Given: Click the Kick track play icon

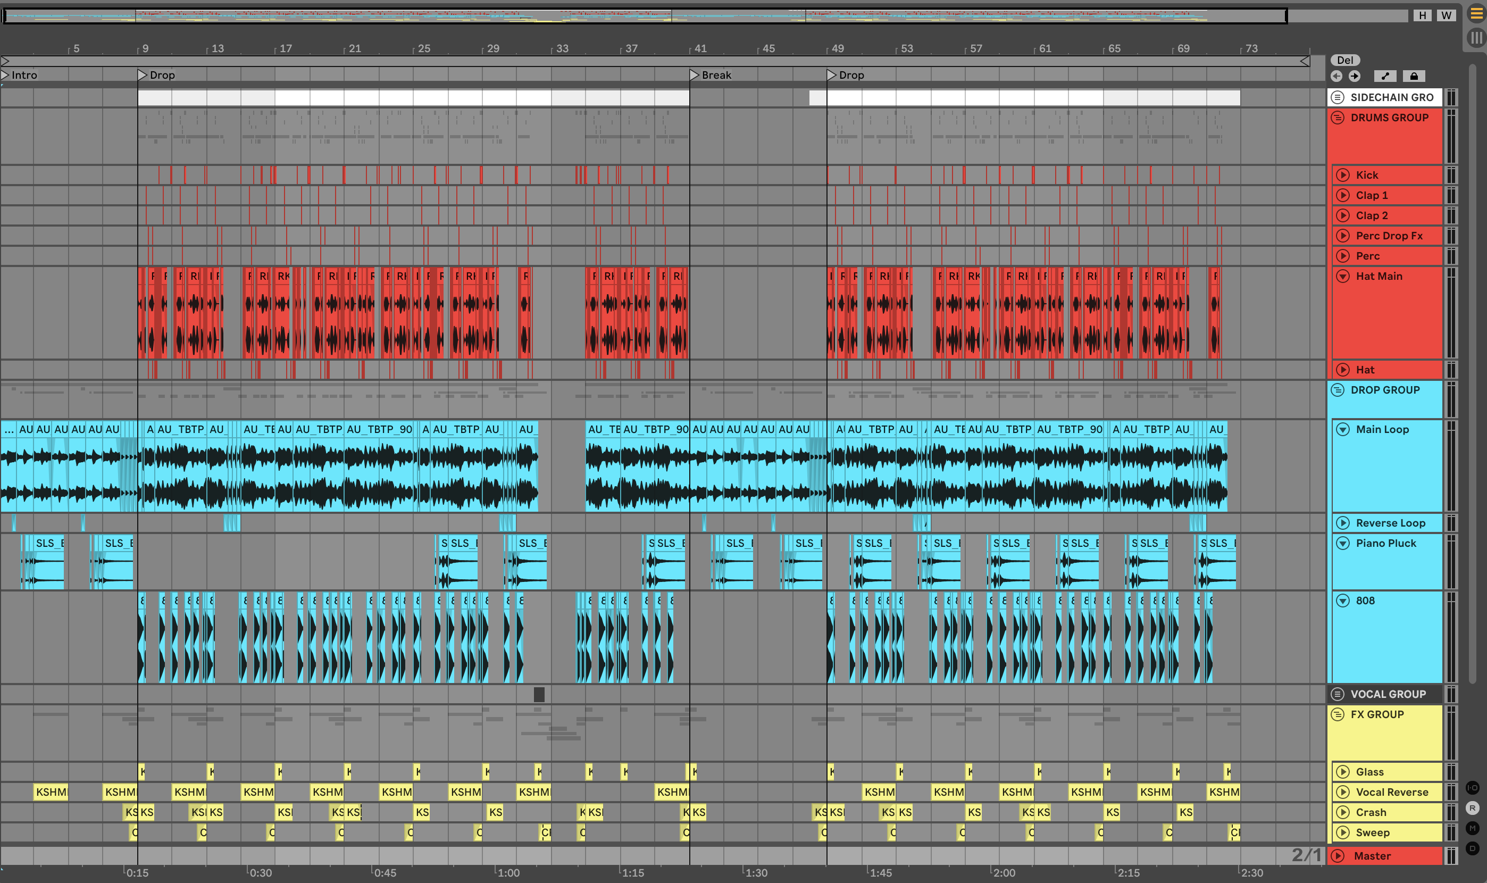Looking at the screenshot, I should click(1343, 175).
